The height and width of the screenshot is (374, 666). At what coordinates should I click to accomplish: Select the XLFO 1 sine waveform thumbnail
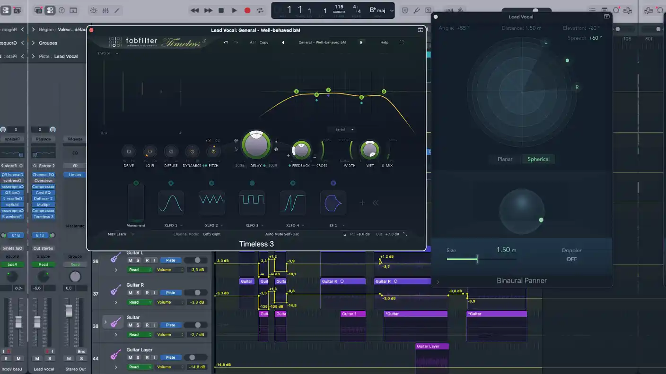(171, 203)
